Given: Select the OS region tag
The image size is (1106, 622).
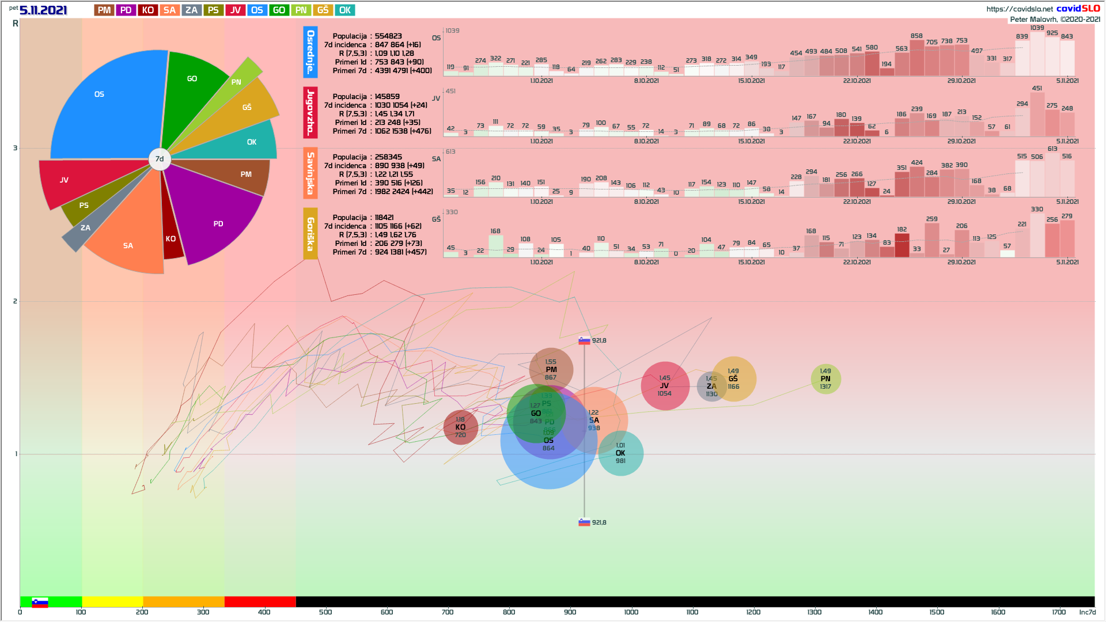Looking at the screenshot, I should [257, 10].
